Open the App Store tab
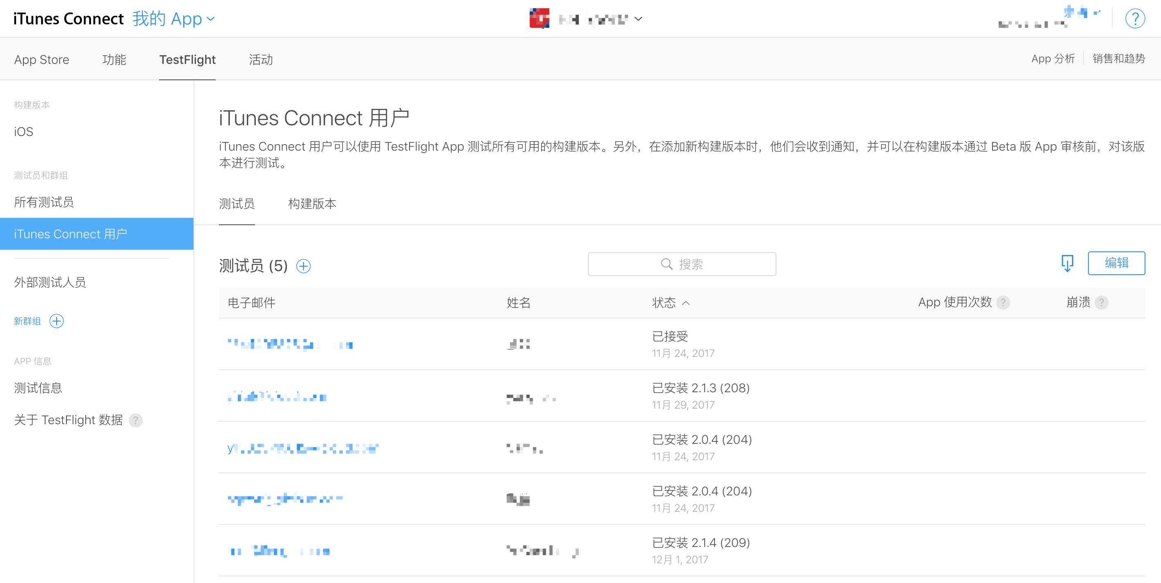Image resolution: width=1161 pixels, height=583 pixels. click(41, 59)
